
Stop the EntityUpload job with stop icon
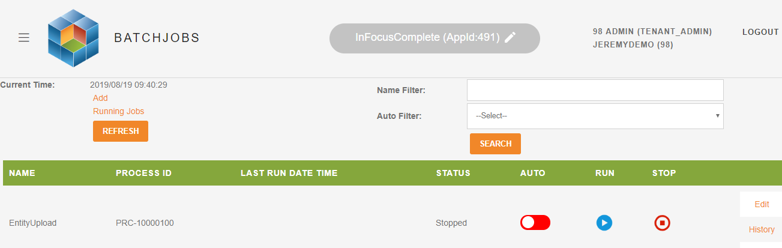click(662, 223)
